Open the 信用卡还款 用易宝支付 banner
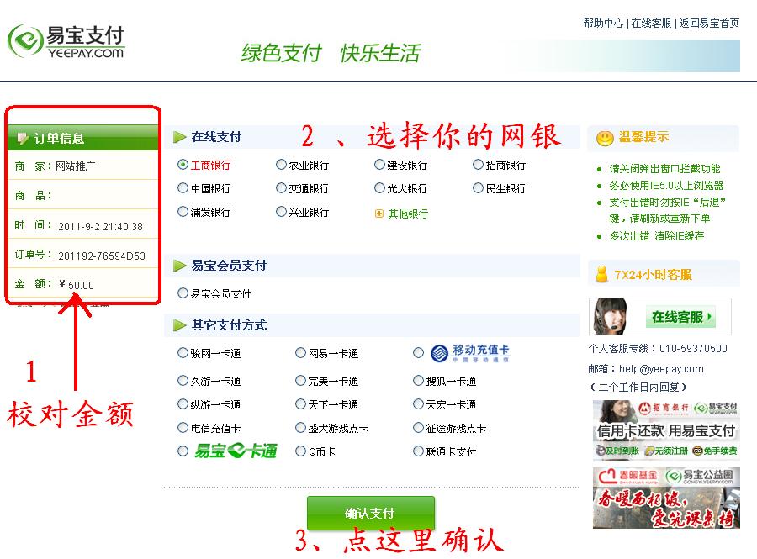 (666, 429)
